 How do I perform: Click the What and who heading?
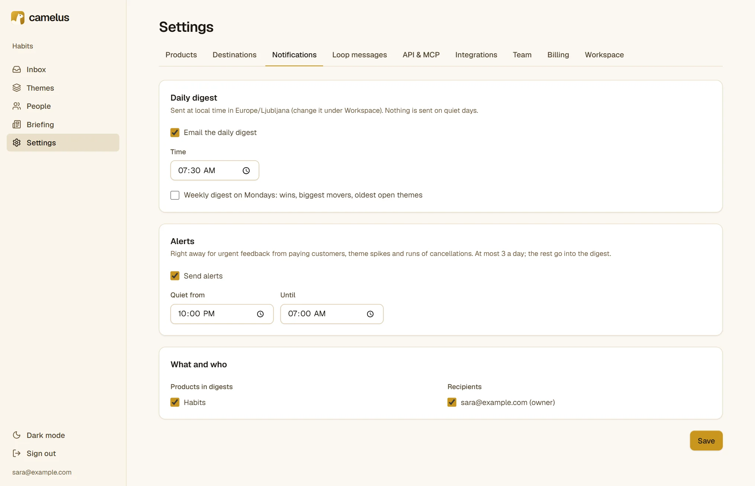[198, 364]
